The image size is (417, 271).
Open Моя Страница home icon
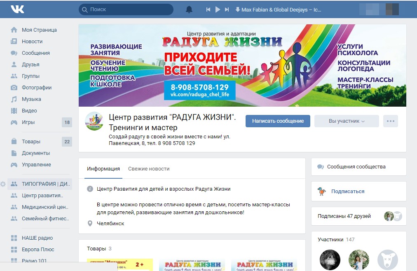coord(14,30)
